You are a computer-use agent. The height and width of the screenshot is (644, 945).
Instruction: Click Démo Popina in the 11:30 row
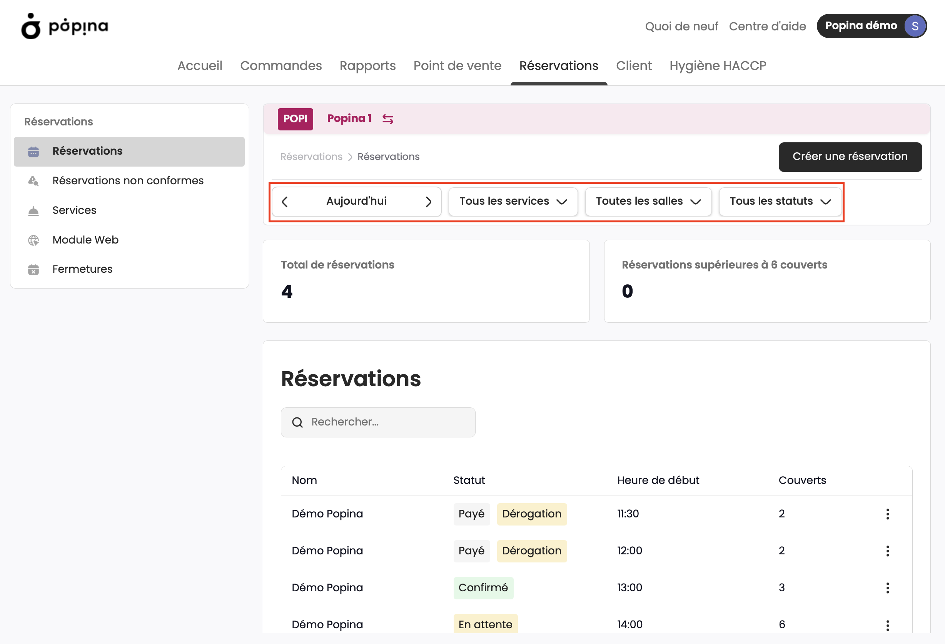(x=327, y=514)
